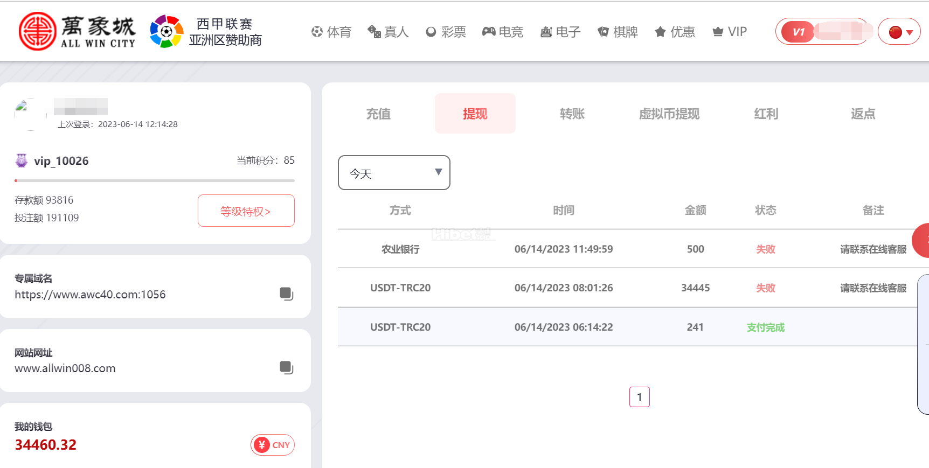Click the 等级特权 level privileges button

246,211
